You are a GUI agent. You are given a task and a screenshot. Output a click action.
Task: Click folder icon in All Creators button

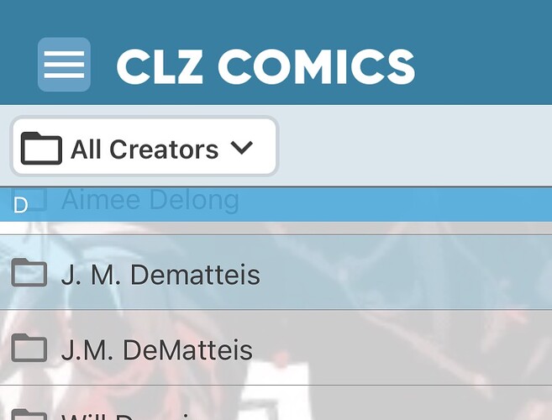coord(41,148)
